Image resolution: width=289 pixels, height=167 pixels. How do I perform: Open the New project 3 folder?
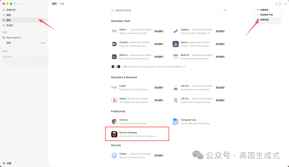pos(24,37)
